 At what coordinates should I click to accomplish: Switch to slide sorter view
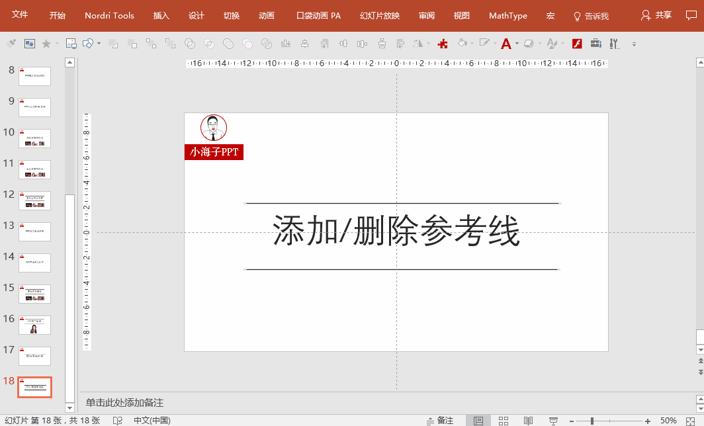(503, 421)
